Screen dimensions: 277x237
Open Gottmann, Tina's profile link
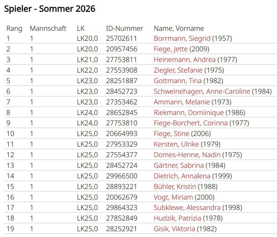point(178,81)
